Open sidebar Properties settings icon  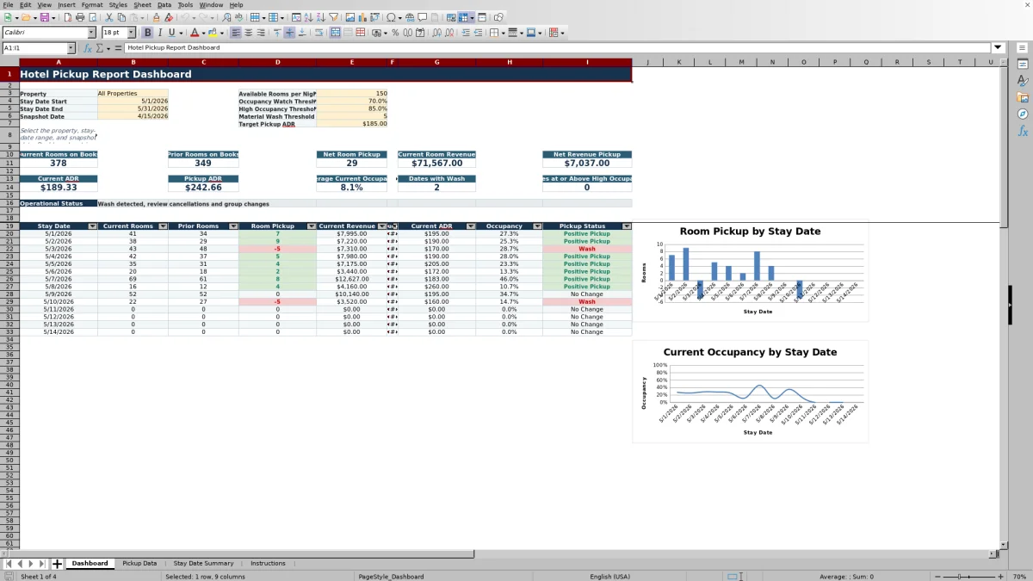pos(1023,64)
